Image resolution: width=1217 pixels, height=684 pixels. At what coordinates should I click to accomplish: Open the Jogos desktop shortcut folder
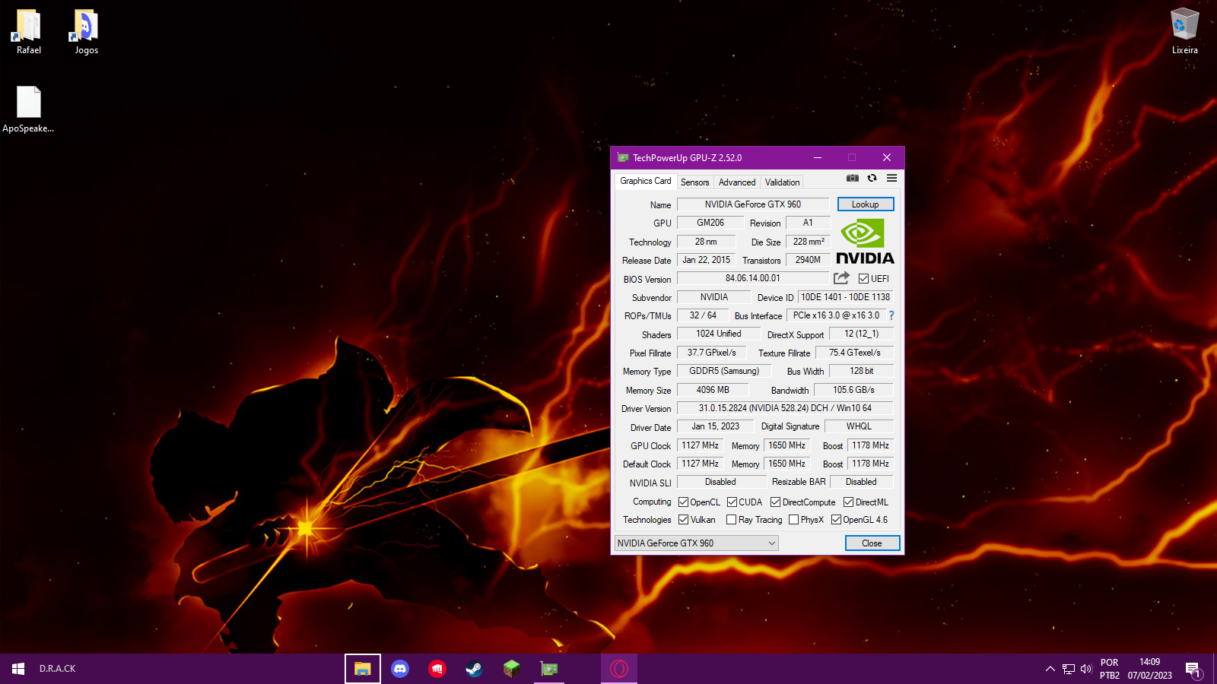pos(86,32)
